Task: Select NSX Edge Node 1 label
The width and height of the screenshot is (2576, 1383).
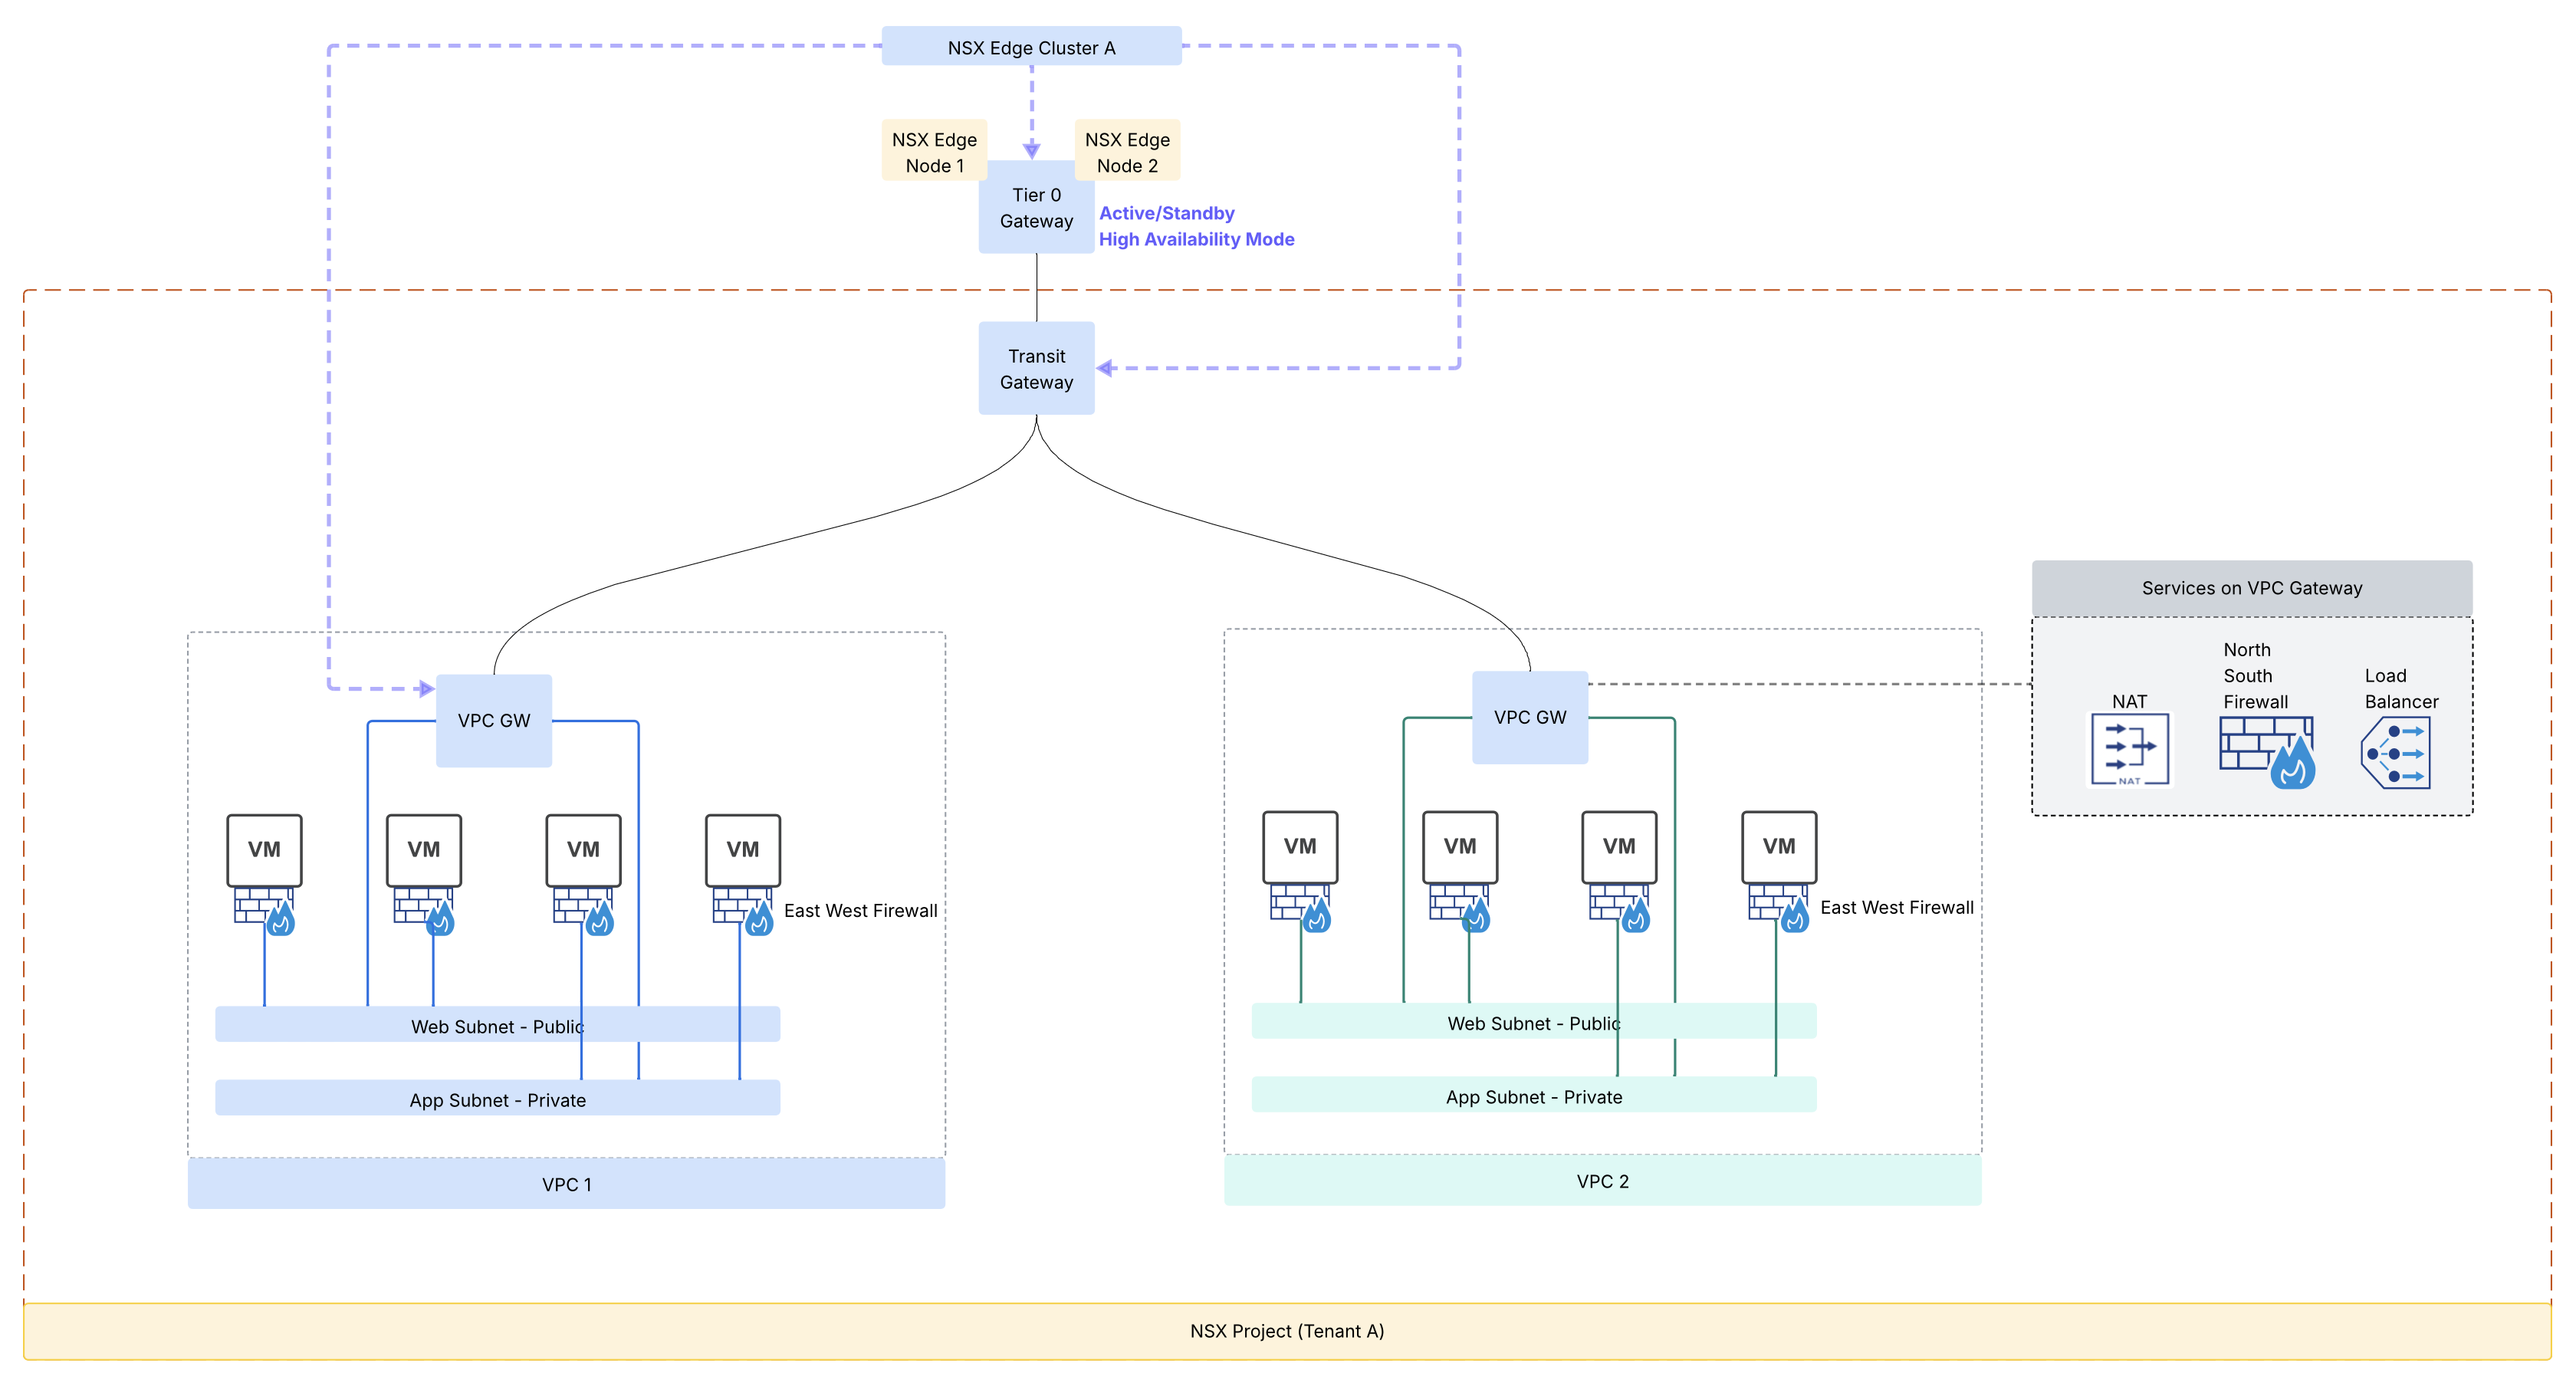Action: click(934, 152)
